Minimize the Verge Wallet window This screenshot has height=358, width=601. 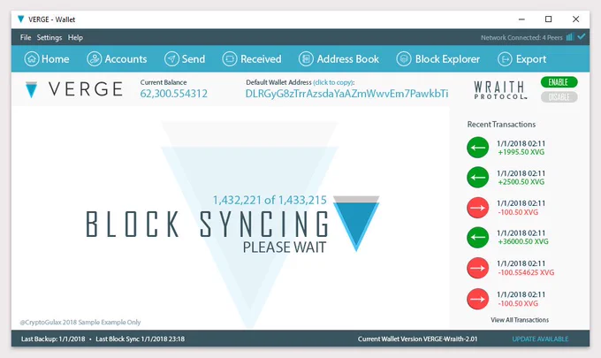pyautogui.click(x=521, y=19)
